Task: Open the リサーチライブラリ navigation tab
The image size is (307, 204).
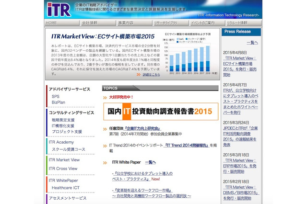Action: (x=171, y=23)
